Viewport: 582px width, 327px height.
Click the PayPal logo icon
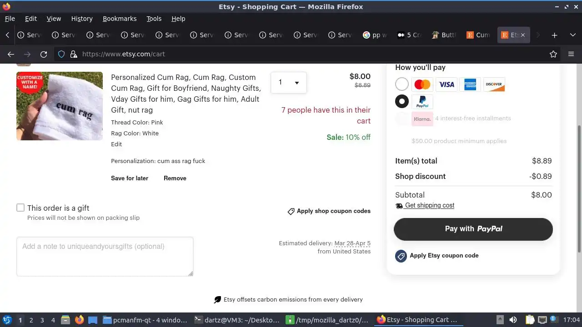[x=422, y=102]
